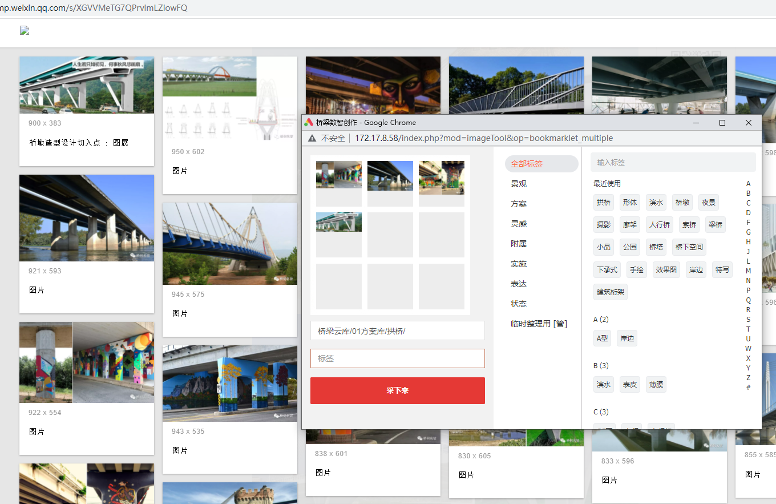776x504 pixels.
Task: Pick the 建筑桁架 tag
Action: pyautogui.click(x=611, y=292)
